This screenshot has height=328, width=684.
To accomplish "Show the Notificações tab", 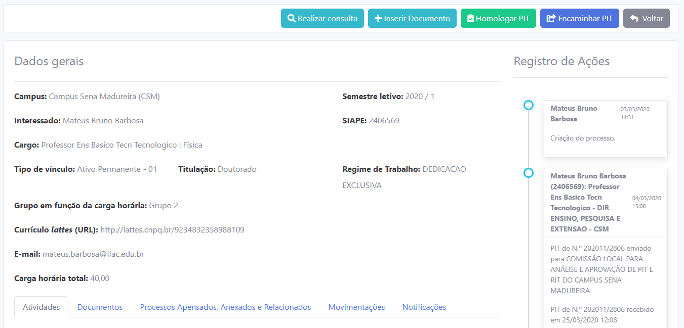I will [424, 307].
